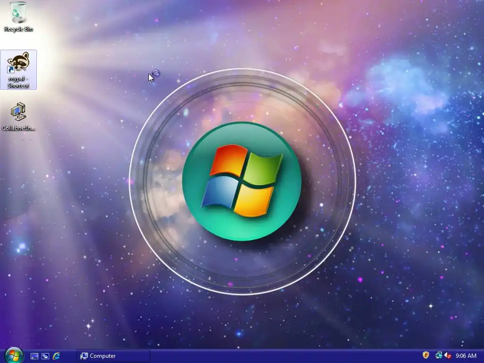This screenshot has height=363, width=484.
Task: Open the network connection tray icon
Action: click(x=438, y=355)
